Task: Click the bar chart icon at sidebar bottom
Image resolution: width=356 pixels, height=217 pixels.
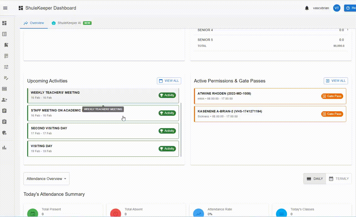Action: pyautogui.click(x=4, y=147)
